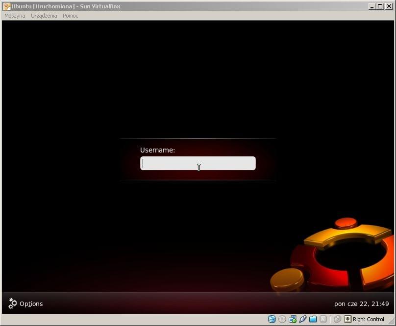Click the CD/DVD drive status icon
The image size is (396, 326).
282,319
